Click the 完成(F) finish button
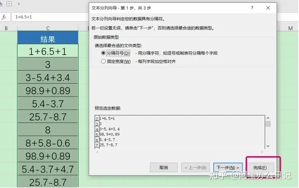This screenshot has width=299, height=188. click(x=260, y=168)
